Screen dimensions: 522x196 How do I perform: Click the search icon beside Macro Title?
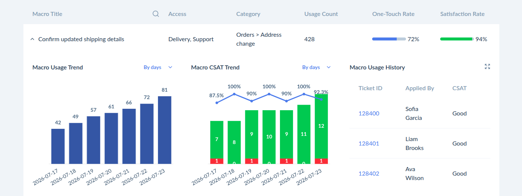click(156, 14)
